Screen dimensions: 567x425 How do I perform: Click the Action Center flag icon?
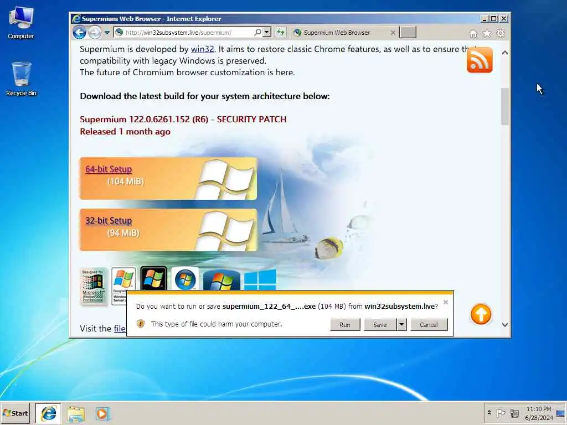pyautogui.click(x=501, y=413)
